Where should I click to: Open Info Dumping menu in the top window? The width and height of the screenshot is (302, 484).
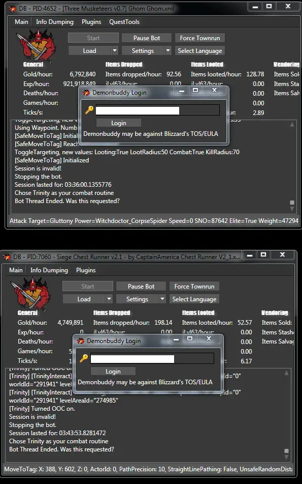pos(55,21)
